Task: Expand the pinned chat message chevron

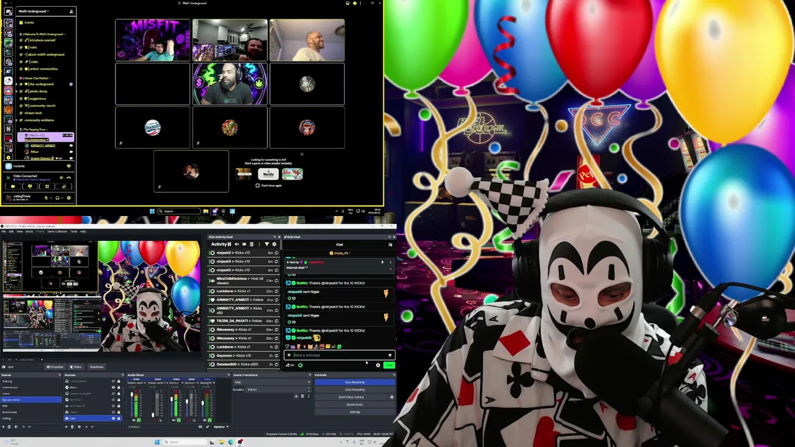Action: [x=391, y=269]
